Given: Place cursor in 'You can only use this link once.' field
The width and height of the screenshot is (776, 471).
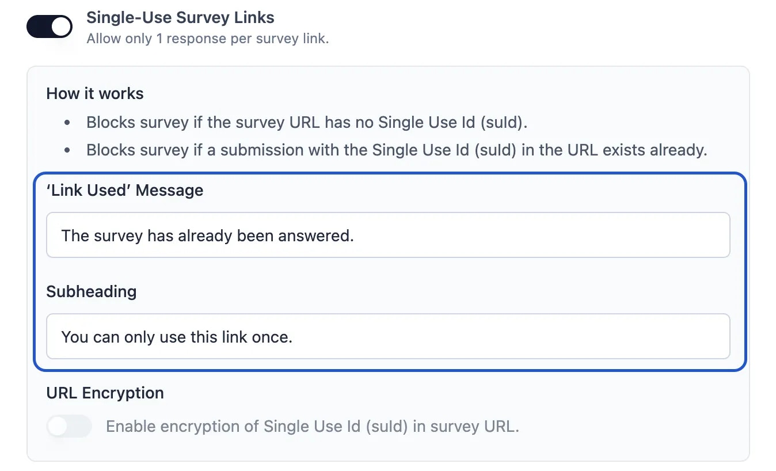Looking at the screenshot, I should (x=388, y=337).
